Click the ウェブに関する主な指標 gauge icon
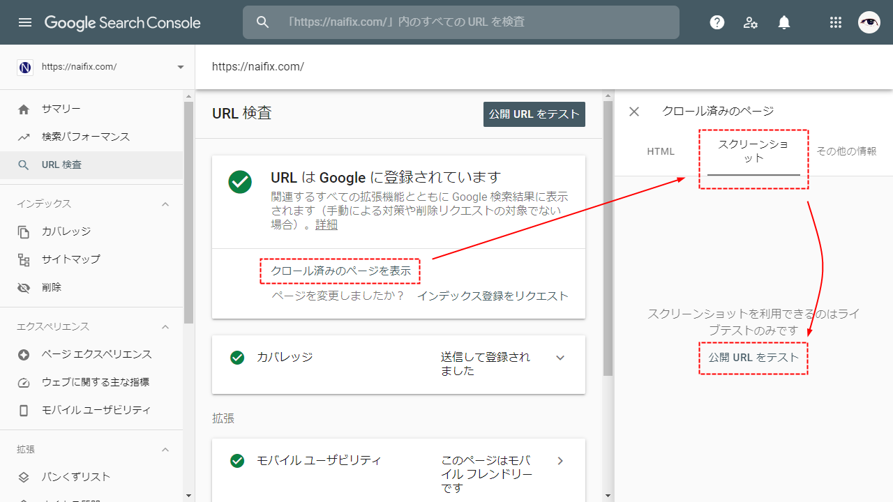 point(24,382)
